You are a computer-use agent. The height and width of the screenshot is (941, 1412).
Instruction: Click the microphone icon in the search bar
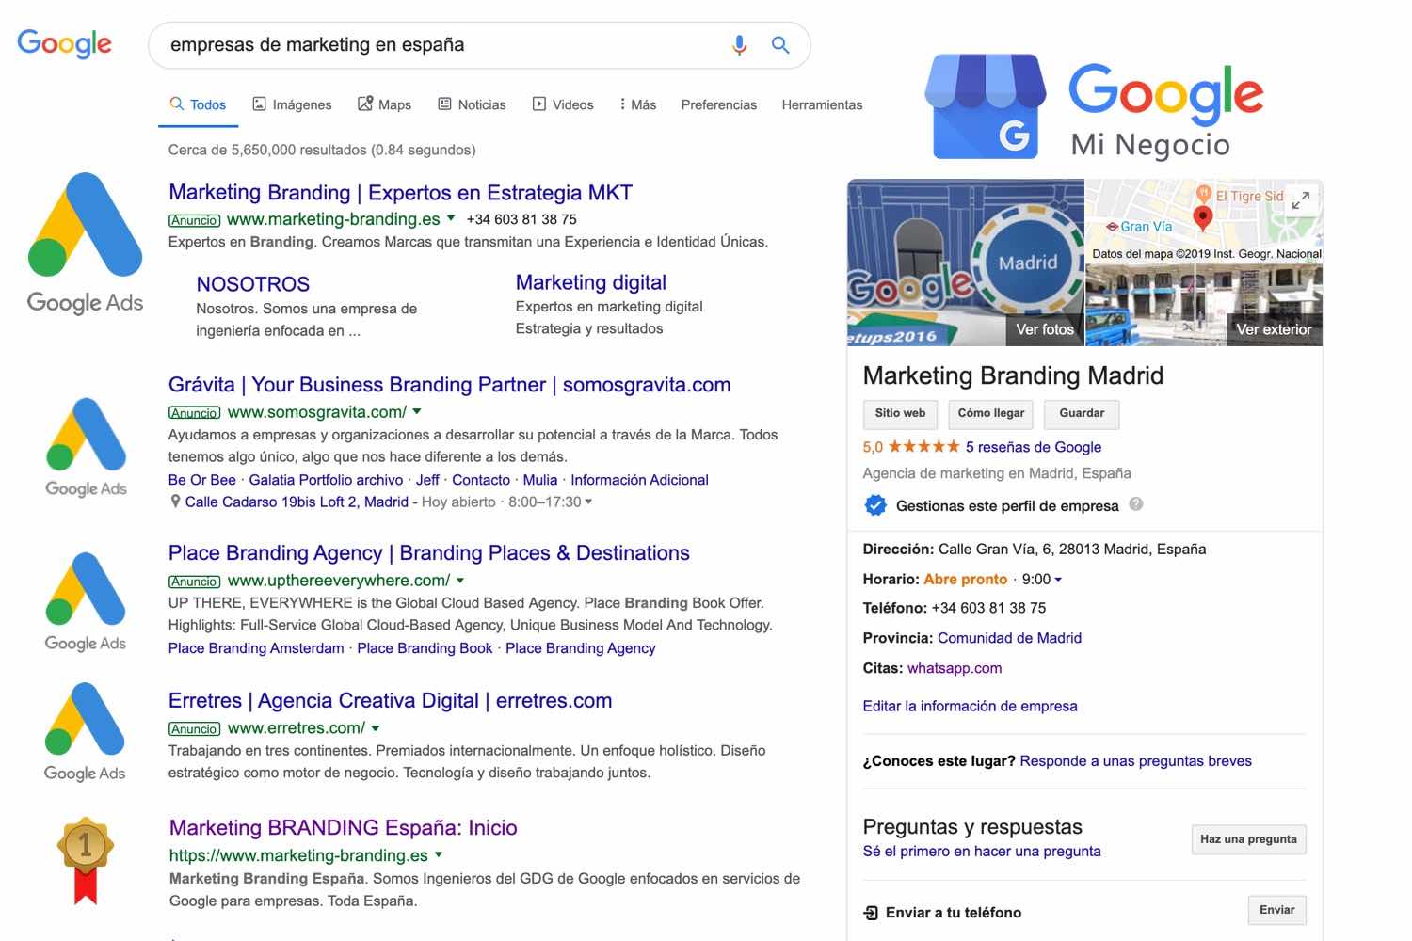tap(738, 44)
